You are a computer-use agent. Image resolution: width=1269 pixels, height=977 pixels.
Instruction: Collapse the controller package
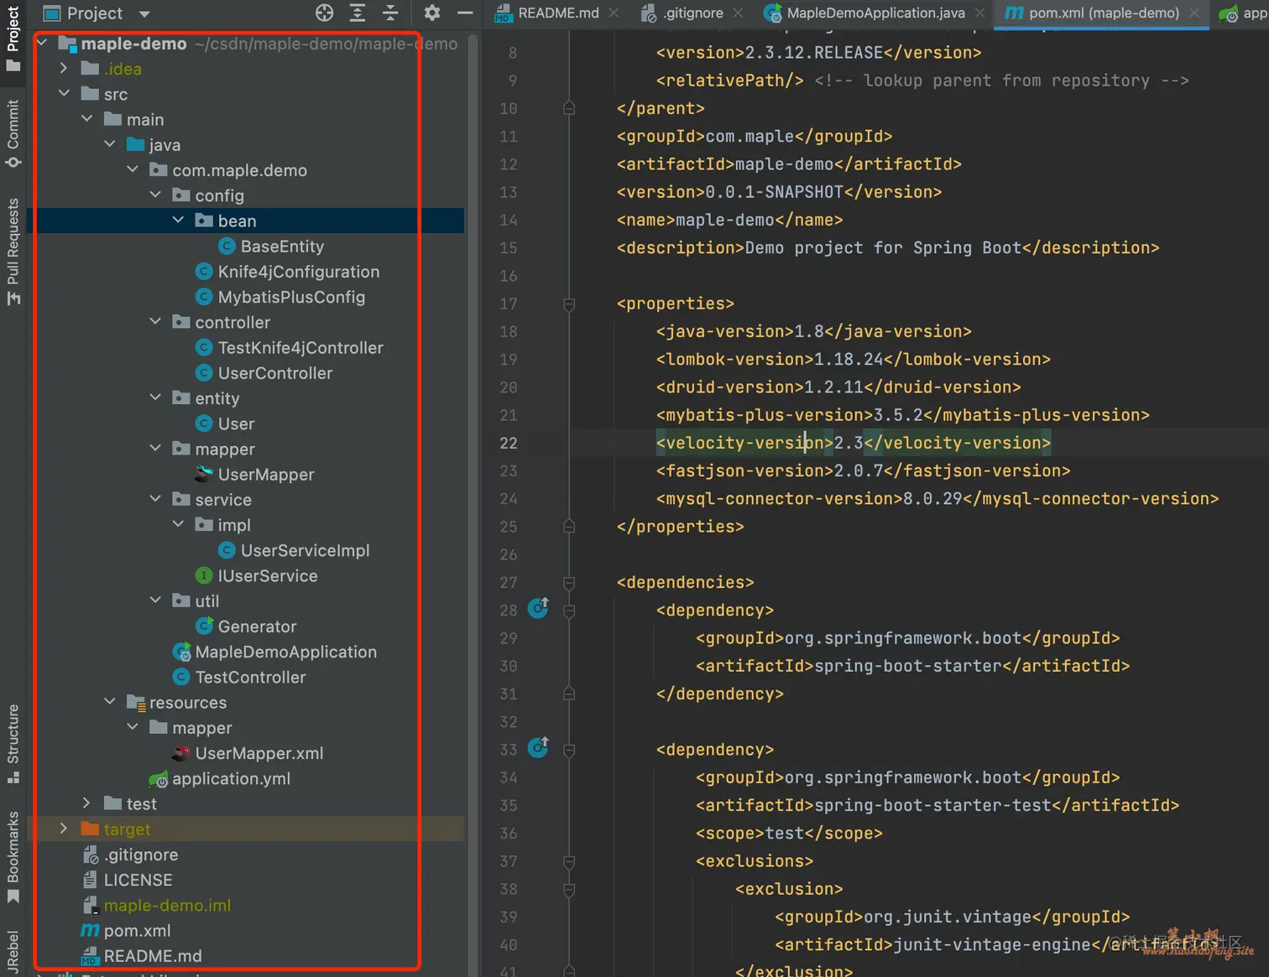[x=155, y=321]
